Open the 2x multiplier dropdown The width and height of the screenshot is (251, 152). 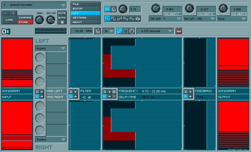pyautogui.click(x=109, y=31)
